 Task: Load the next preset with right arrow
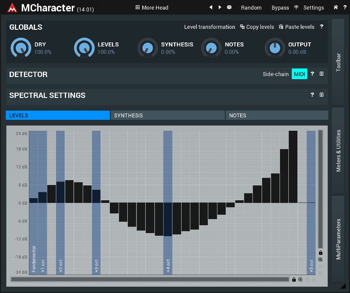[220, 7]
